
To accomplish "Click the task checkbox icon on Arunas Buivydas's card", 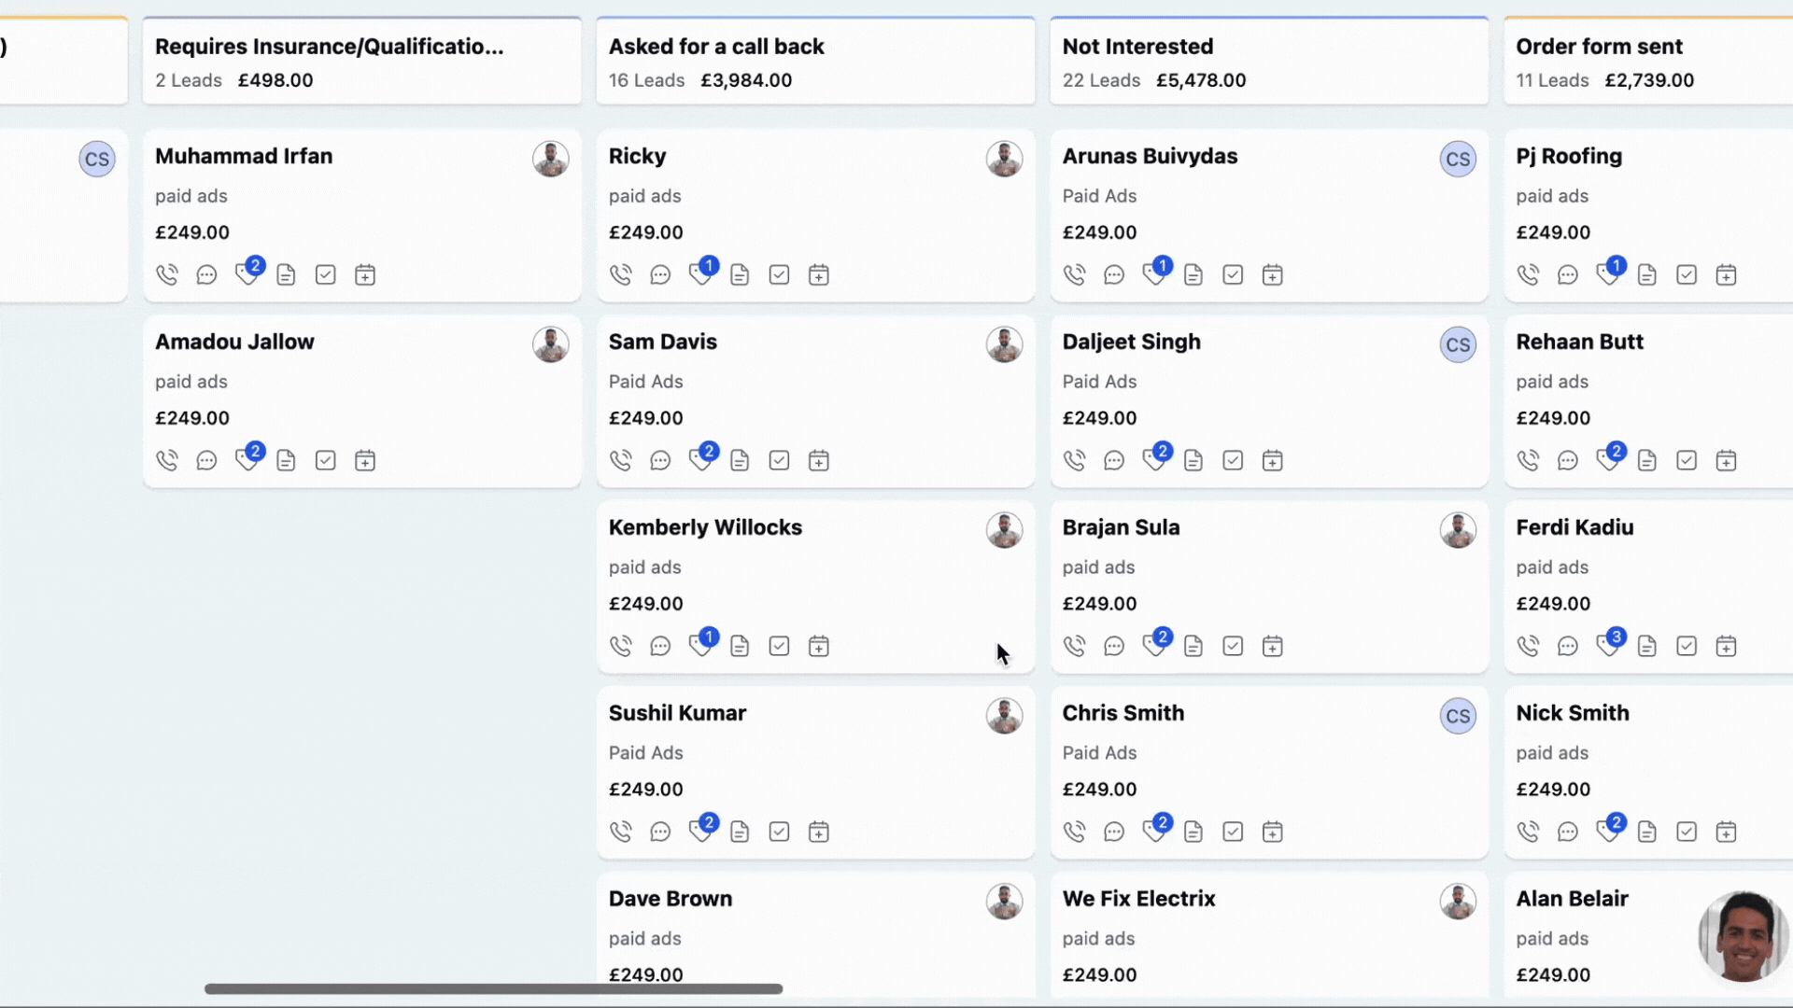I will 1233,275.
